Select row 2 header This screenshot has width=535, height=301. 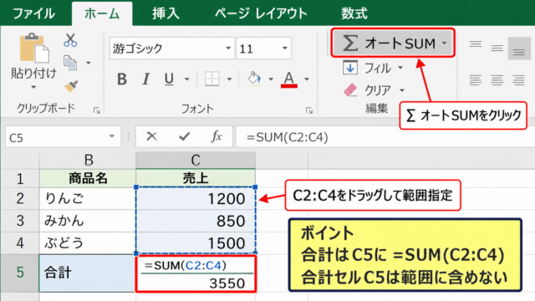point(20,198)
